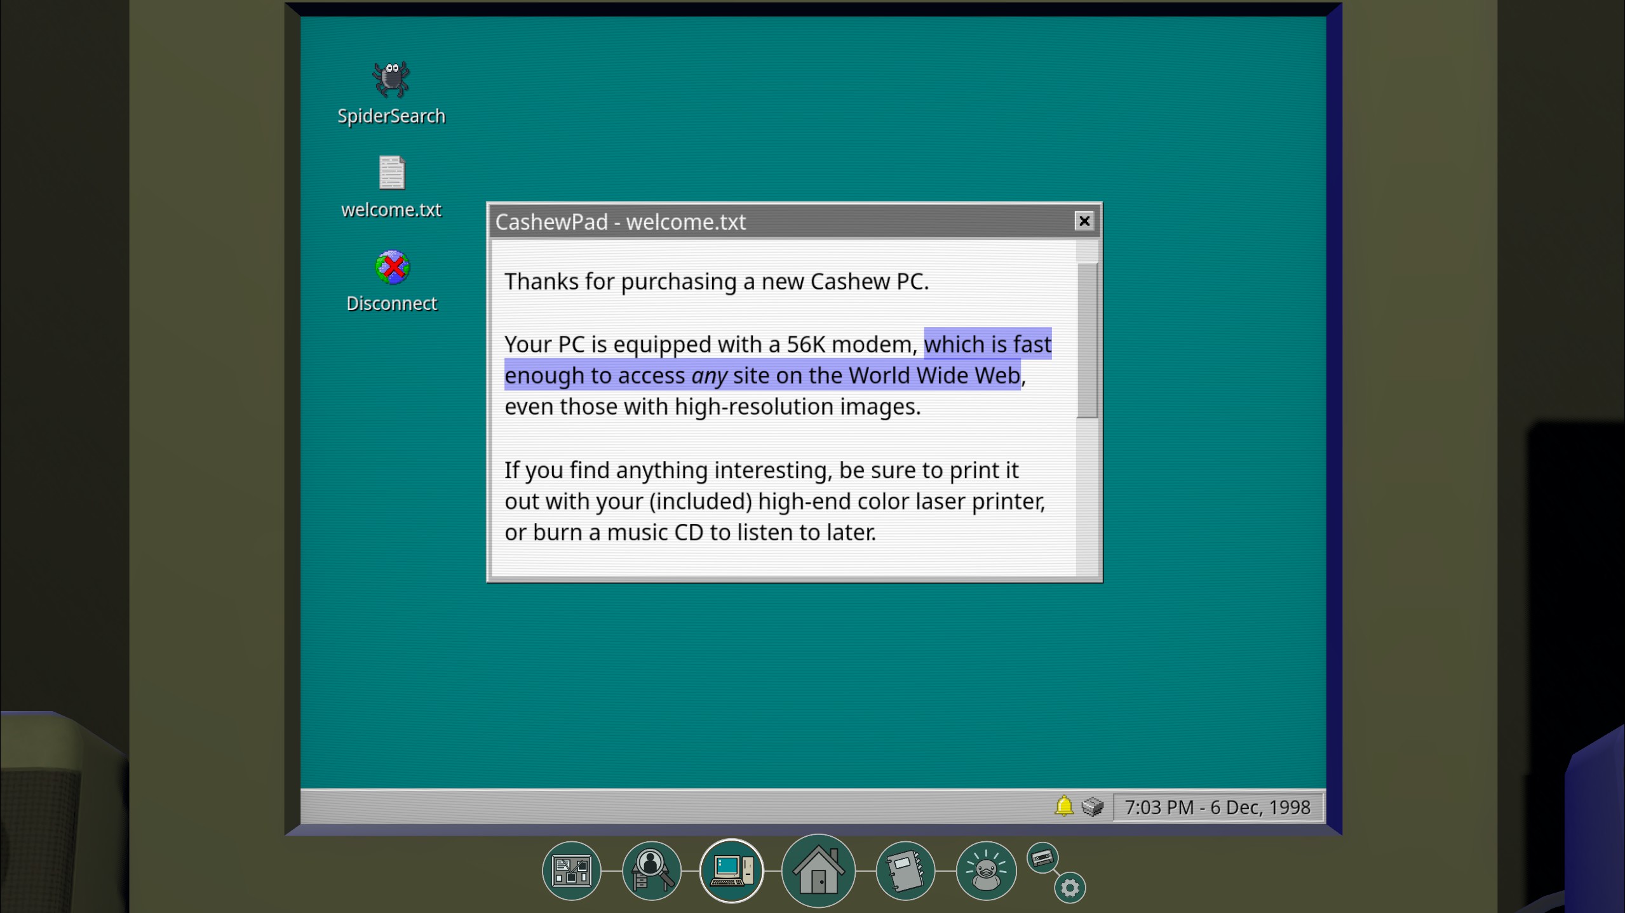
Task: Open the cassette tape icon
Action: (x=1042, y=858)
